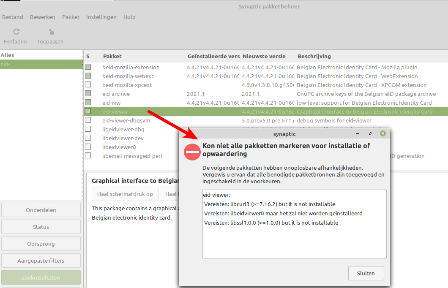Open the Pakket menu
The width and height of the screenshot is (448, 288).
pyautogui.click(x=71, y=17)
